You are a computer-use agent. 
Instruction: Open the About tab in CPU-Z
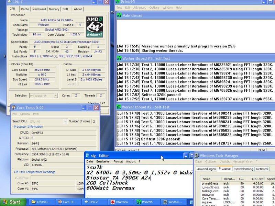(78, 9)
